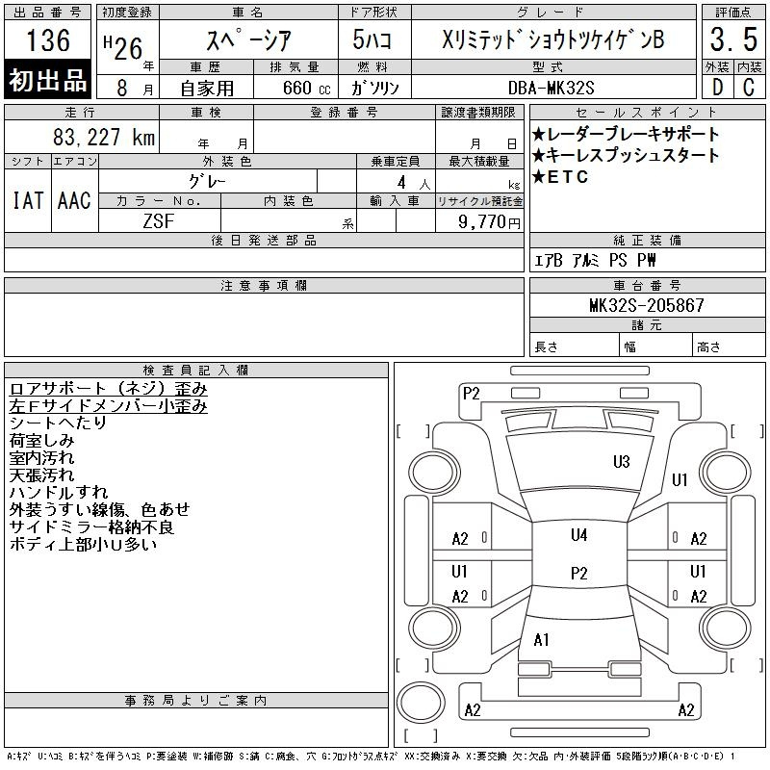Click the note 天張汚れ
Image resolution: width=770 pixels, height=770 pixels.
[41, 475]
